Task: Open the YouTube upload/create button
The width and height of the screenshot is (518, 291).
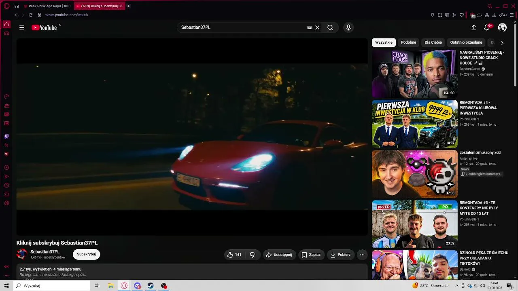Action: point(474,27)
